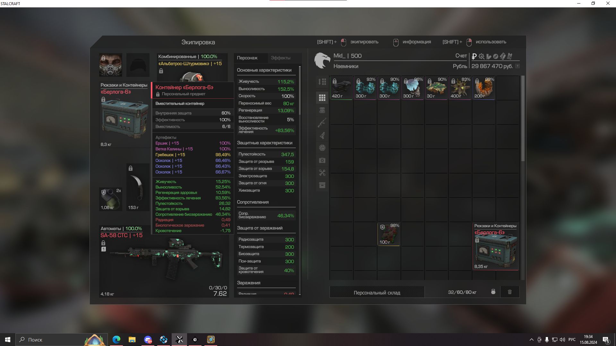Click the Переносимый вес 80 кг row
The height and width of the screenshot is (346, 616).
[266, 103]
